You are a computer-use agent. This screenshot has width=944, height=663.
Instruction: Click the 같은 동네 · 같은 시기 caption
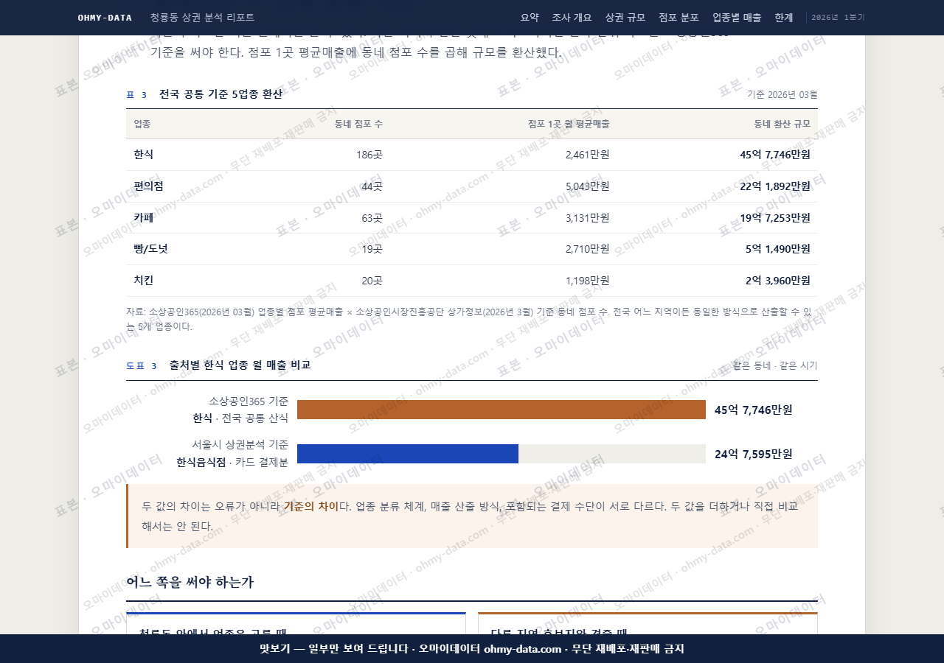coord(775,365)
